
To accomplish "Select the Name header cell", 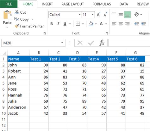I will click(x=18, y=59).
